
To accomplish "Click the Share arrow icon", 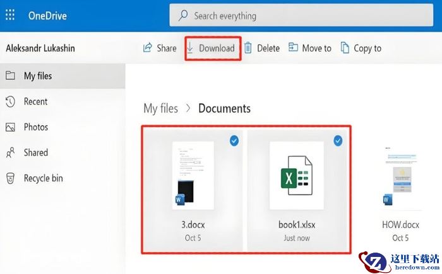I will click(147, 47).
